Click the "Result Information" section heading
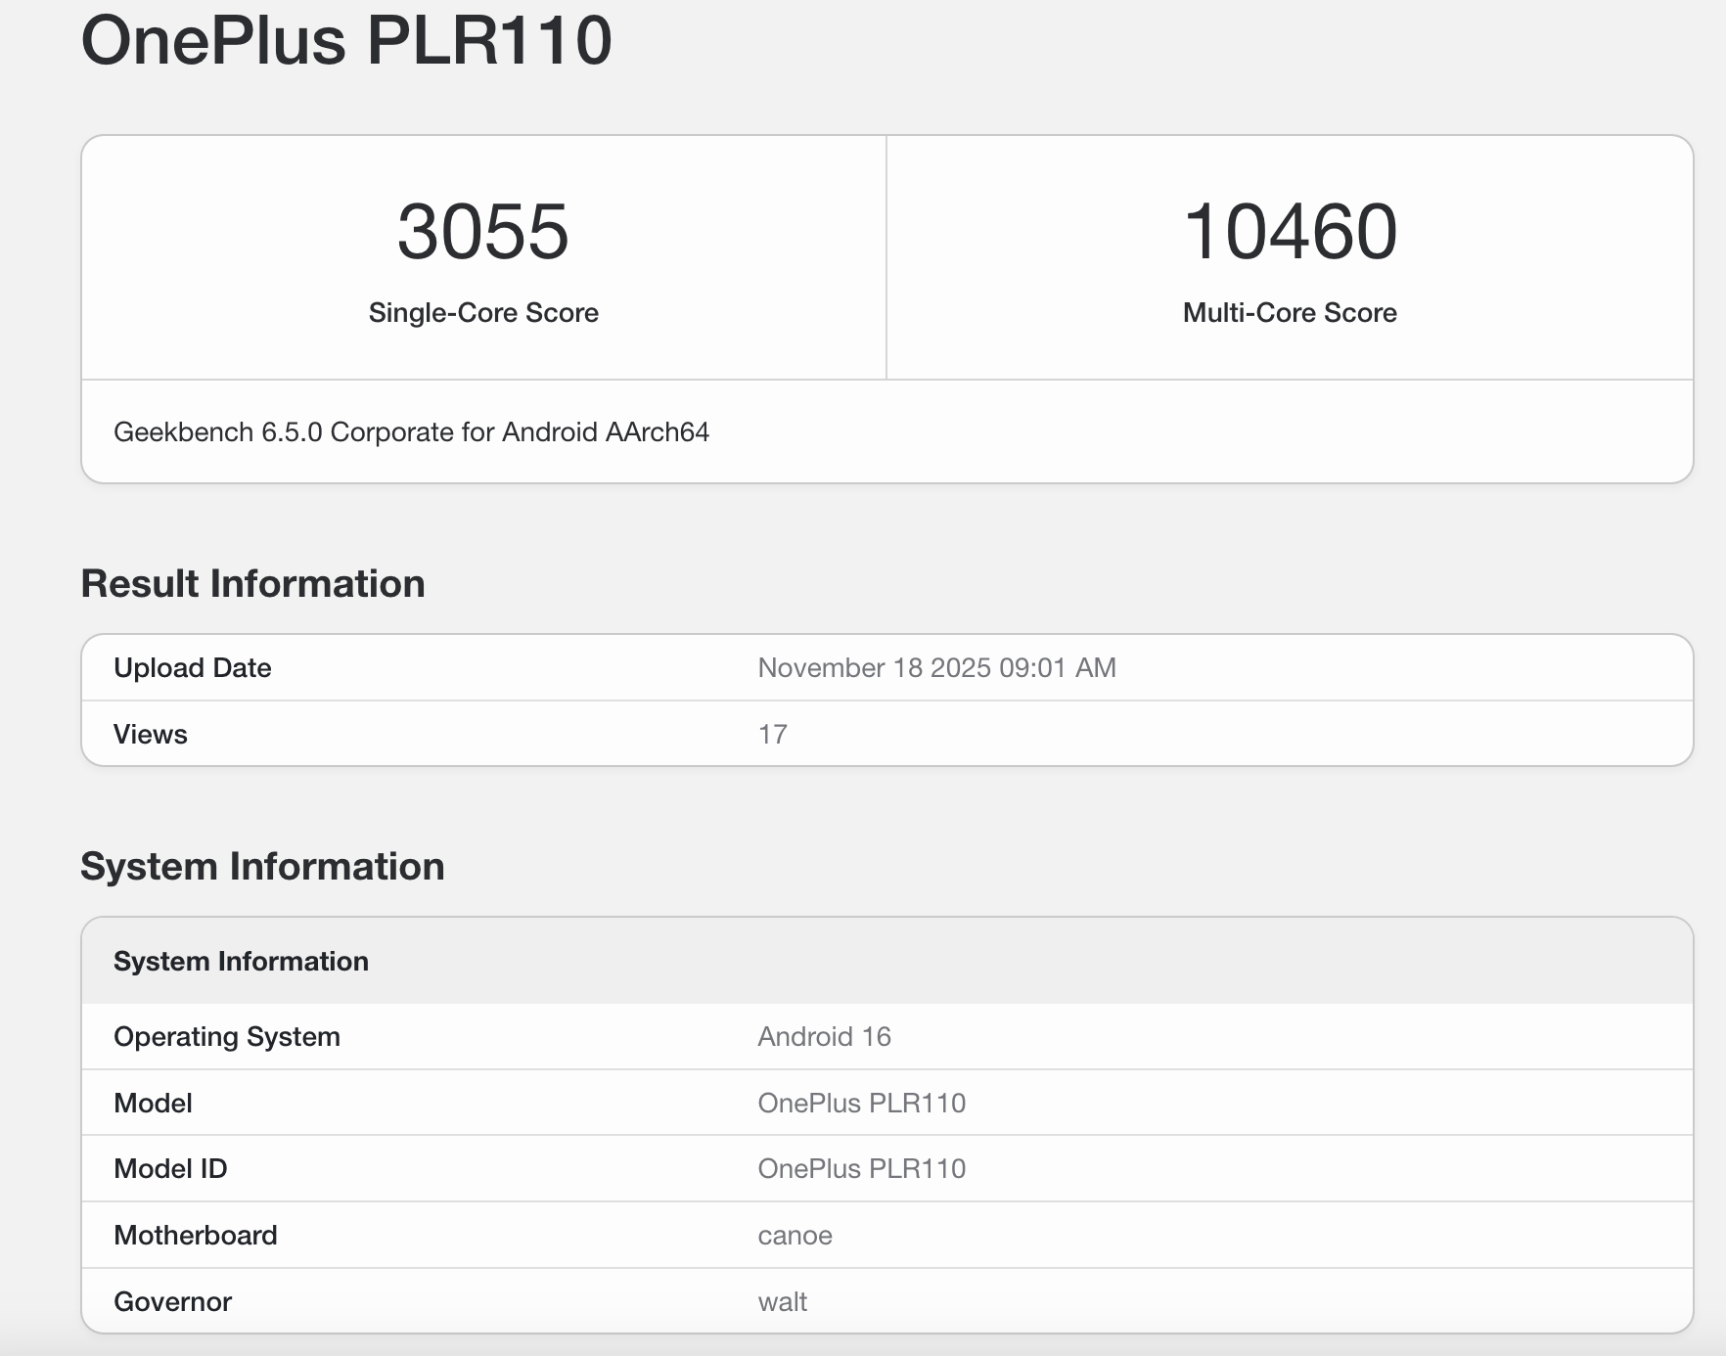This screenshot has height=1356, width=1726. pyautogui.click(x=253, y=584)
